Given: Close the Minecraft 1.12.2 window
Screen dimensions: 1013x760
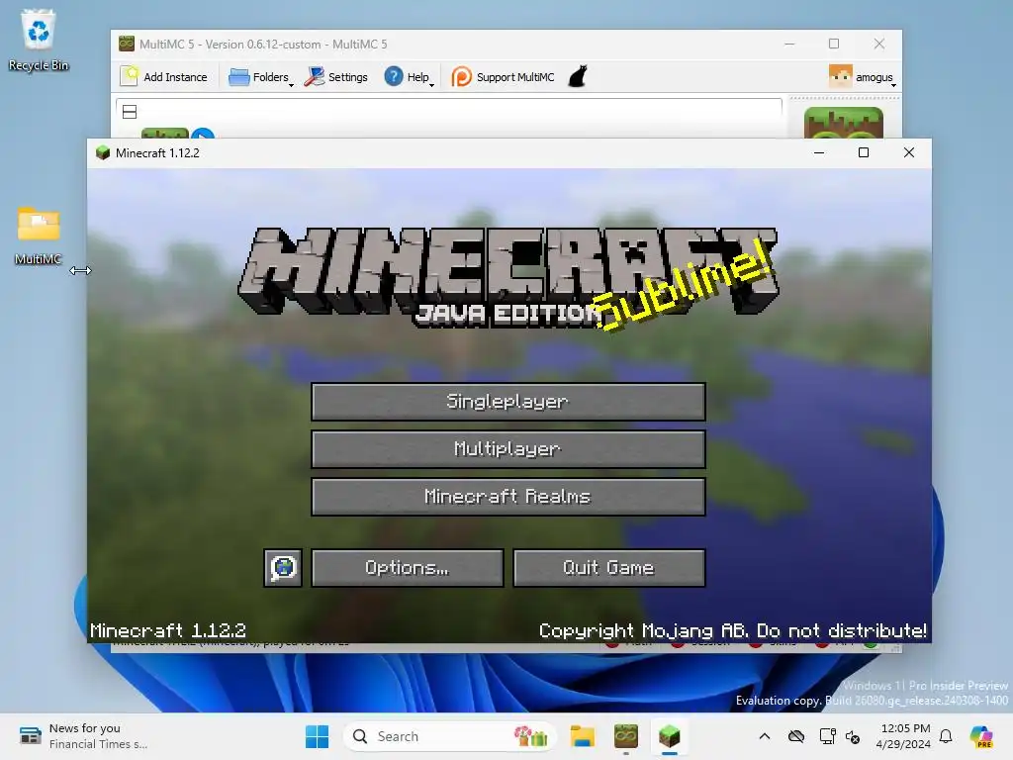Looking at the screenshot, I should pyautogui.click(x=909, y=152).
